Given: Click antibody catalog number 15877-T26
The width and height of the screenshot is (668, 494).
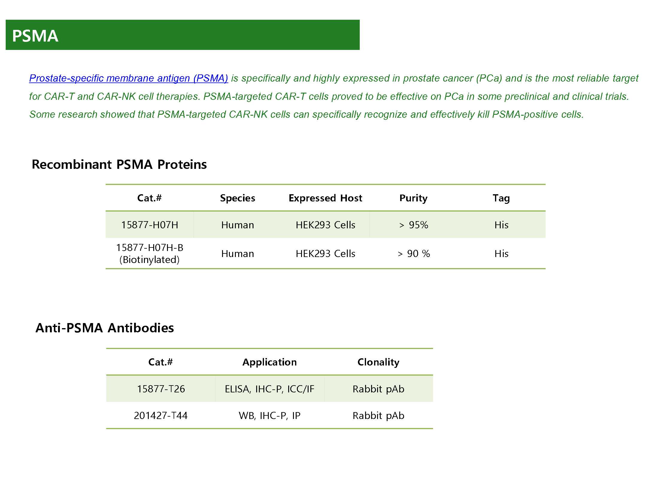Looking at the screenshot, I should pyautogui.click(x=161, y=389).
